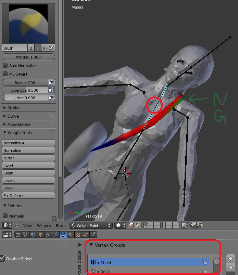Click the Clean weights button
238x275 pixels.
(28, 173)
